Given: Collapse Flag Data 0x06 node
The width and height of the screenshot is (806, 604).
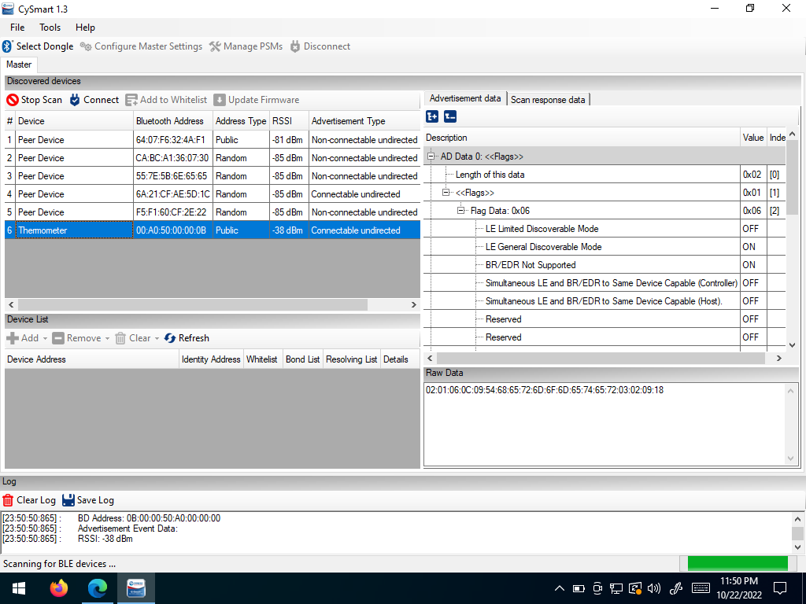Looking at the screenshot, I should tap(461, 211).
